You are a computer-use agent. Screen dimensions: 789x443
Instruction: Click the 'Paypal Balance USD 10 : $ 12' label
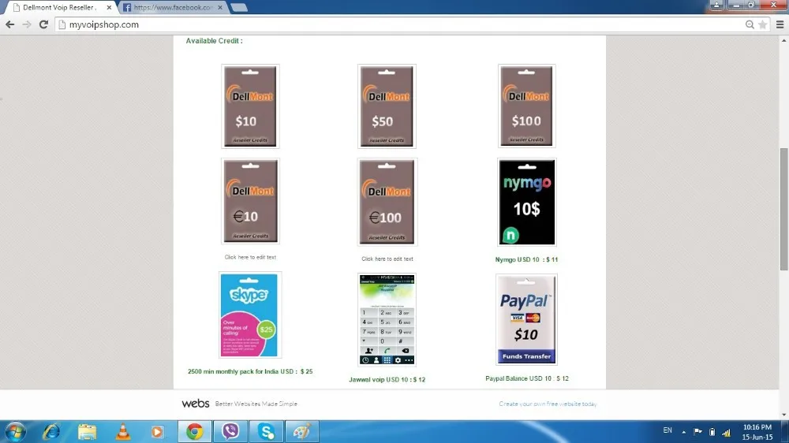point(527,378)
